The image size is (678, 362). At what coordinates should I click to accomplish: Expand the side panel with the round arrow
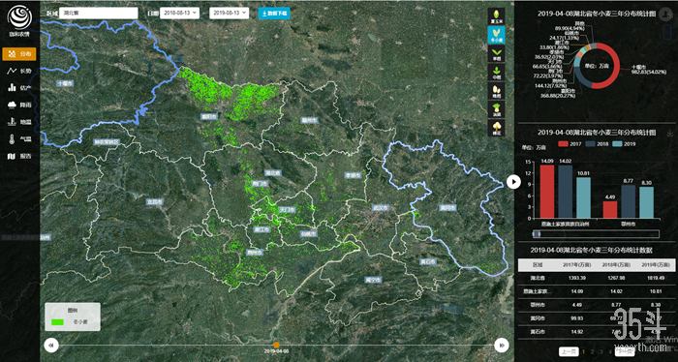pos(513,182)
